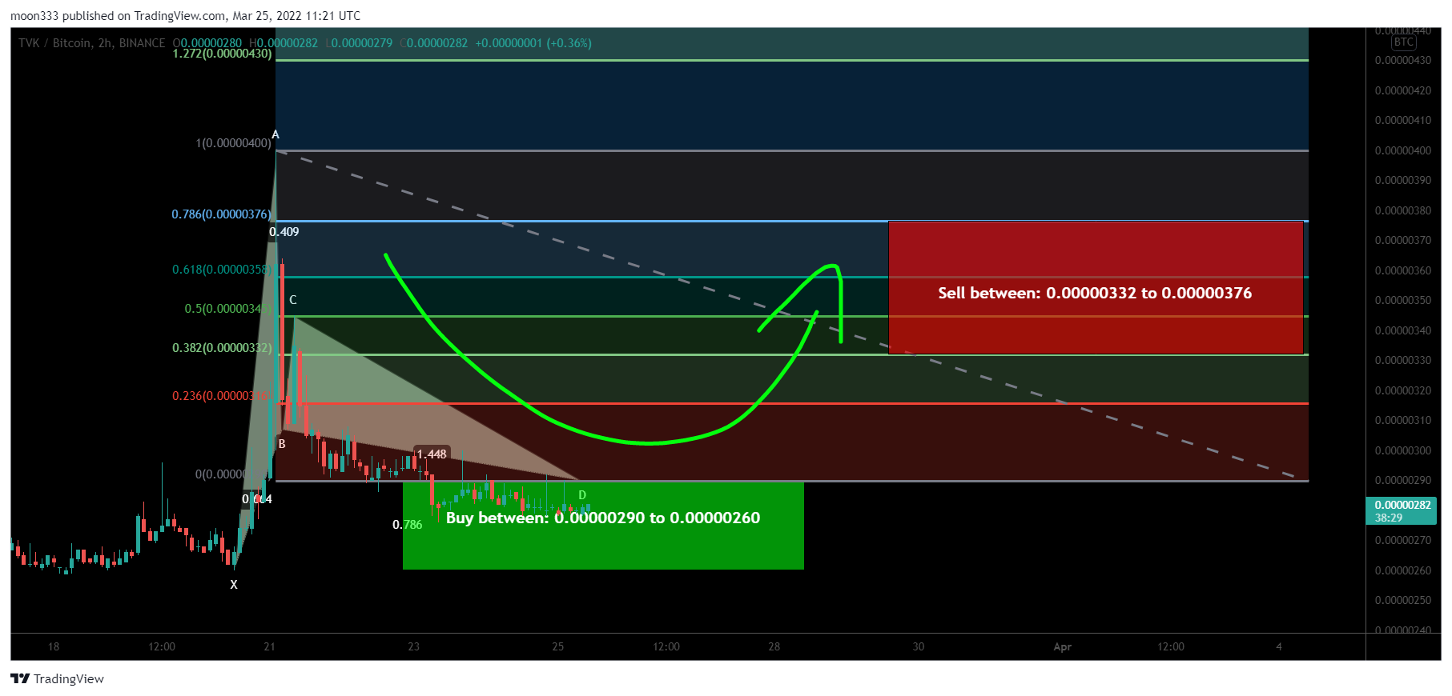
Task: Click the BTC currency badge on price axis
Action: click(x=1403, y=42)
